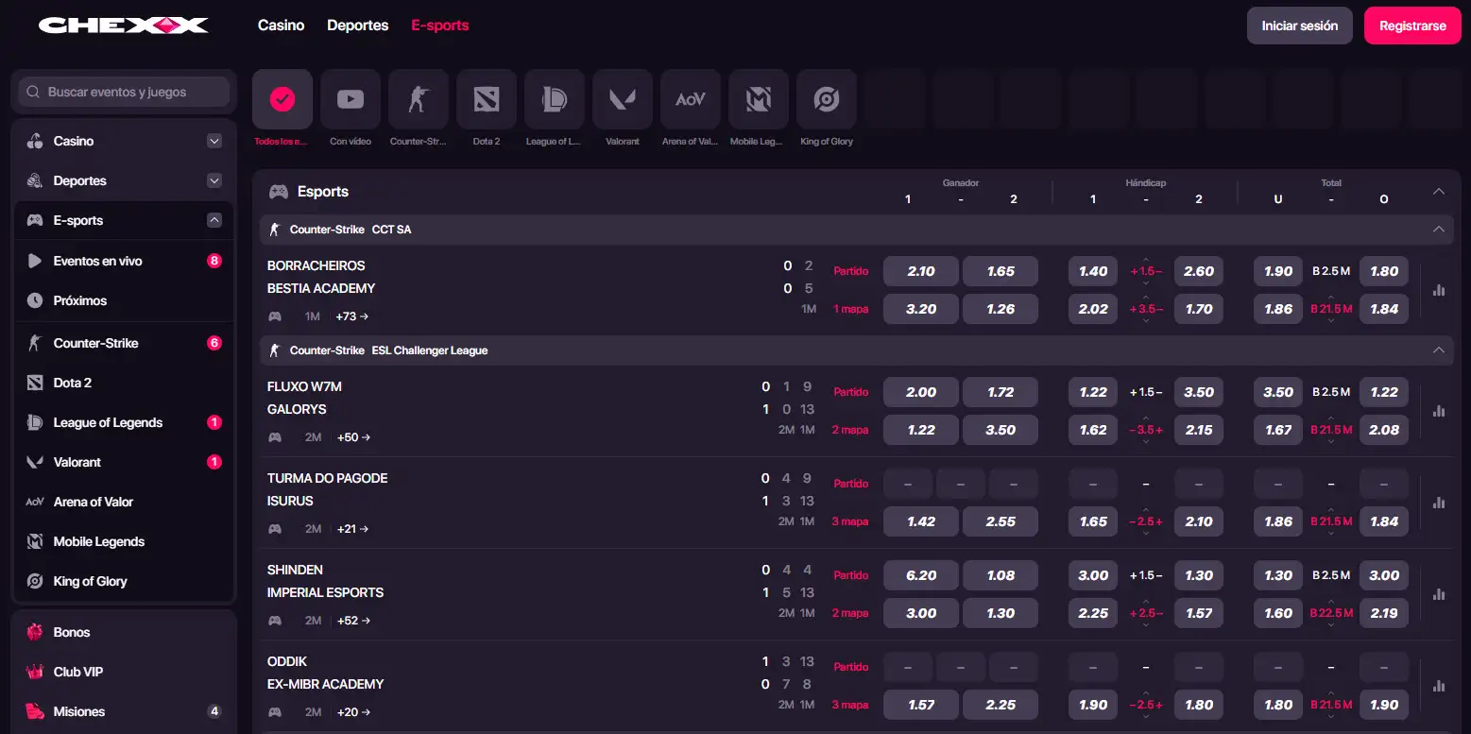Pick Bestia Academy match winner odds 1.65
The height and width of the screenshot is (734, 1471).
coord(1001,271)
